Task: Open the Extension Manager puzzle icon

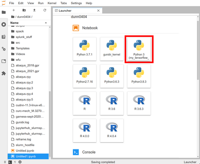Action: (4, 73)
